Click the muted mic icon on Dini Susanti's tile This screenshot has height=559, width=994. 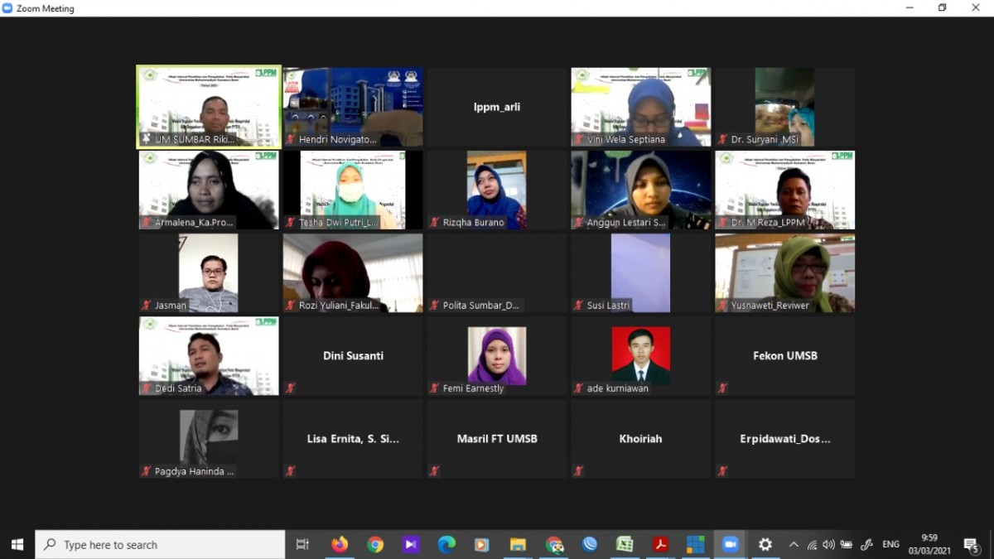tap(290, 388)
